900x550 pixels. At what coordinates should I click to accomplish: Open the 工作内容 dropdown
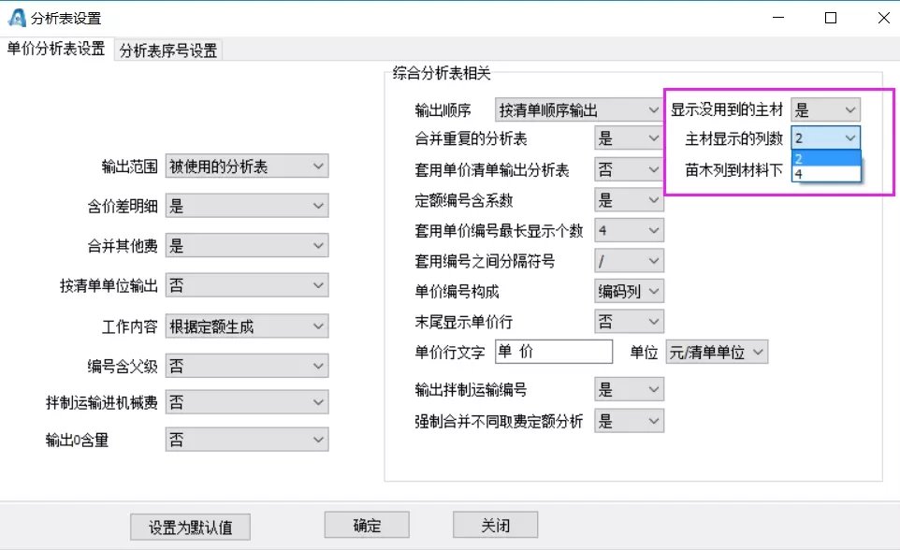(247, 326)
